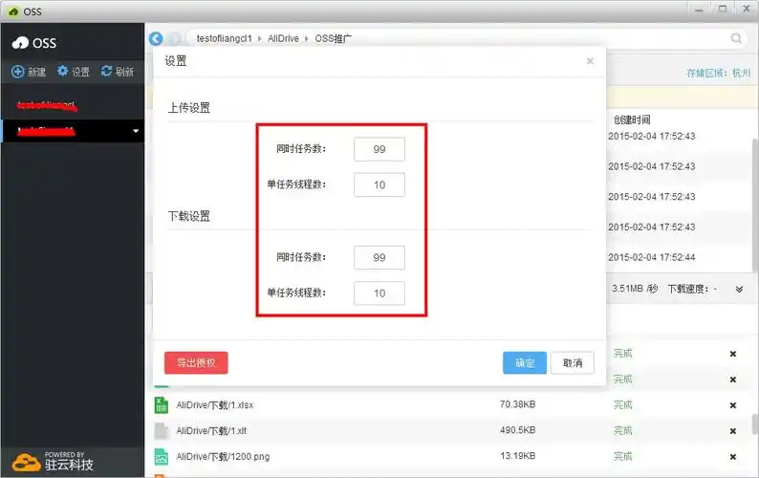Screen dimensions: 759x478
Task: Click 存储区域: 杭州 label
Action: (x=718, y=73)
